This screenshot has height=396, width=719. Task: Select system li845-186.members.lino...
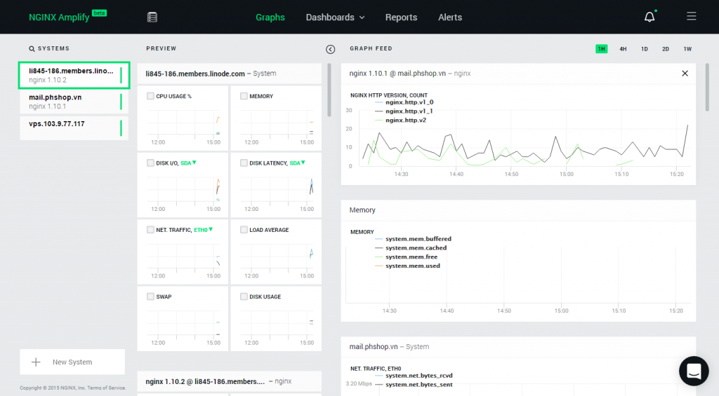(x=74, y=75)
